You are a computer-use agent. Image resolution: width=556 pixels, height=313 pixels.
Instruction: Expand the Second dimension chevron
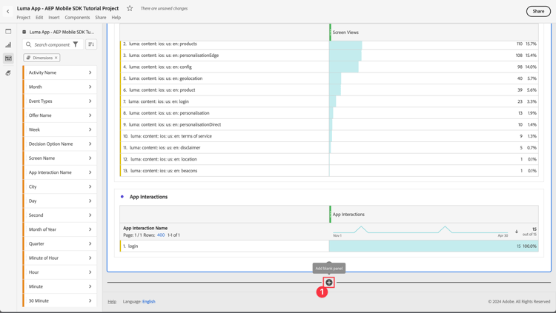point(90,215)
